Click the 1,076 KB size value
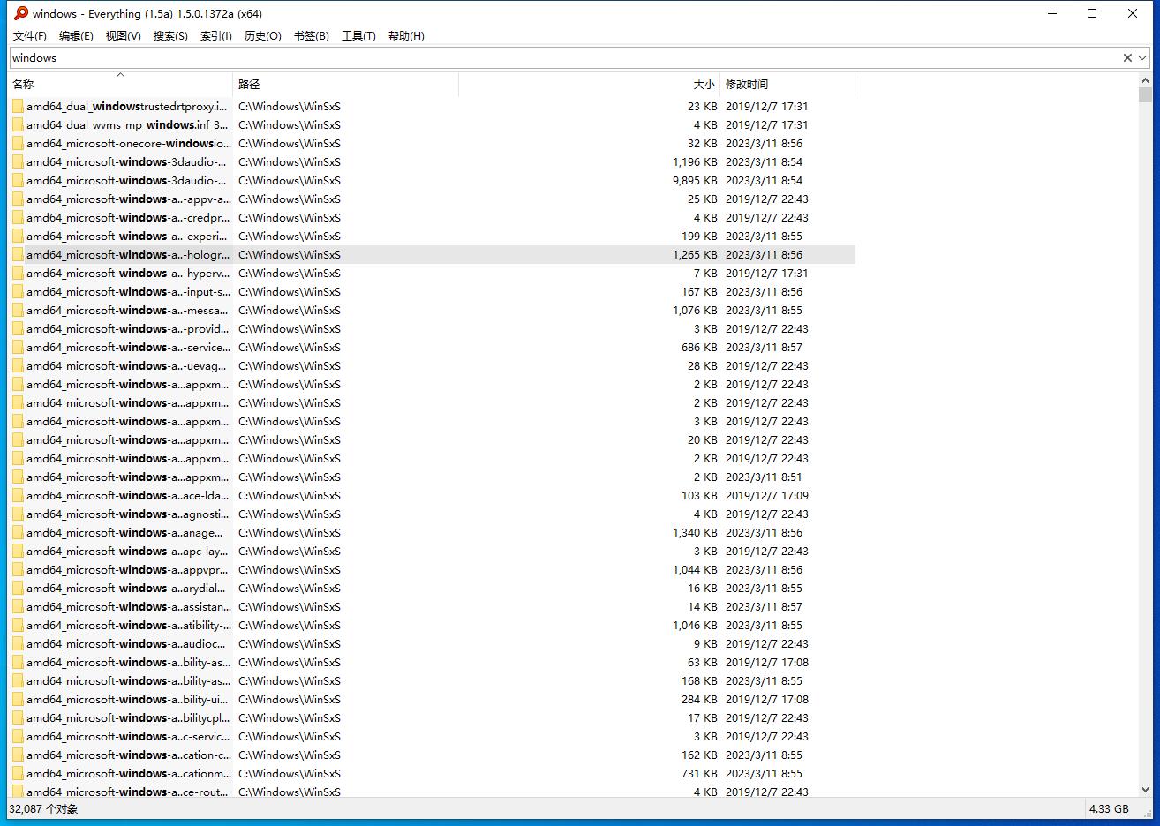 (x=695, y=310)
